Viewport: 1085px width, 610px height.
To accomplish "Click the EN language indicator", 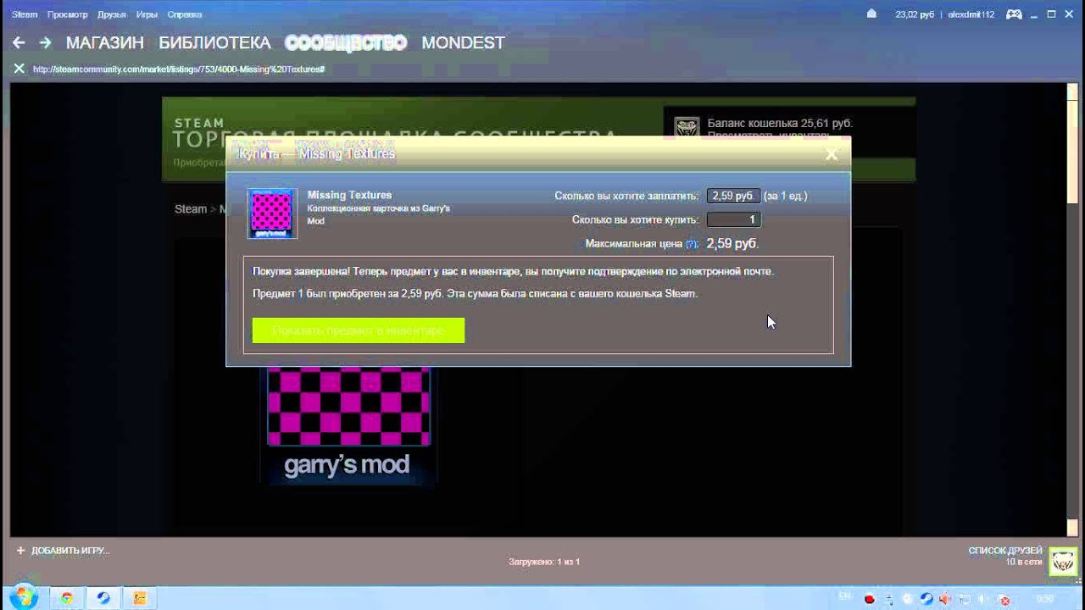I will (x=844, y=596).
